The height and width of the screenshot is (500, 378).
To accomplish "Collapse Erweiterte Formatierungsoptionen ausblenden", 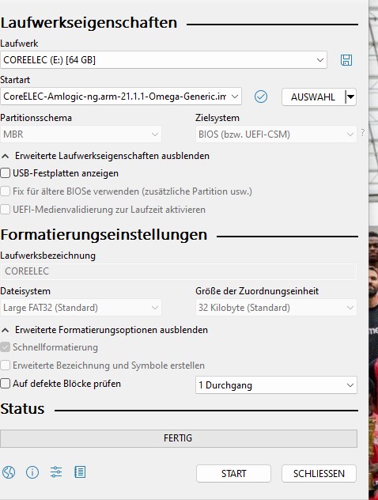I will coord(105,330).
